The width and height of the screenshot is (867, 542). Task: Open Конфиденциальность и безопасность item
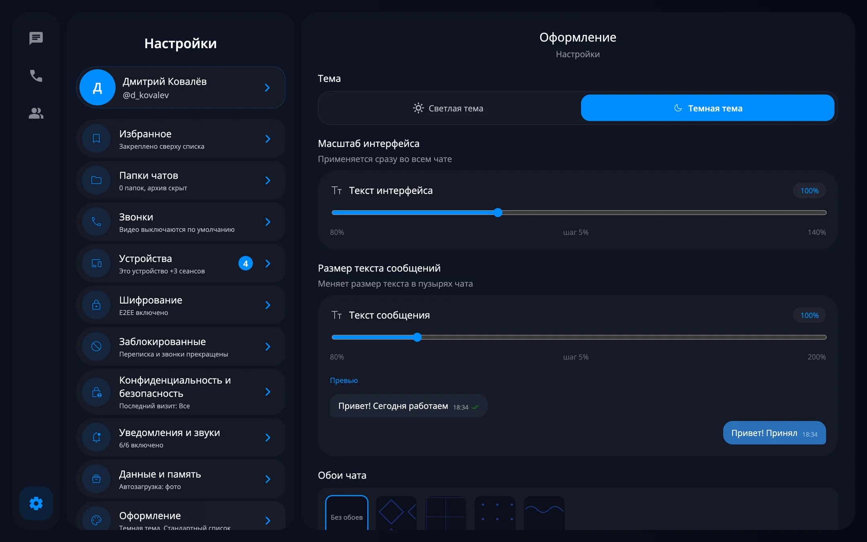181,392
